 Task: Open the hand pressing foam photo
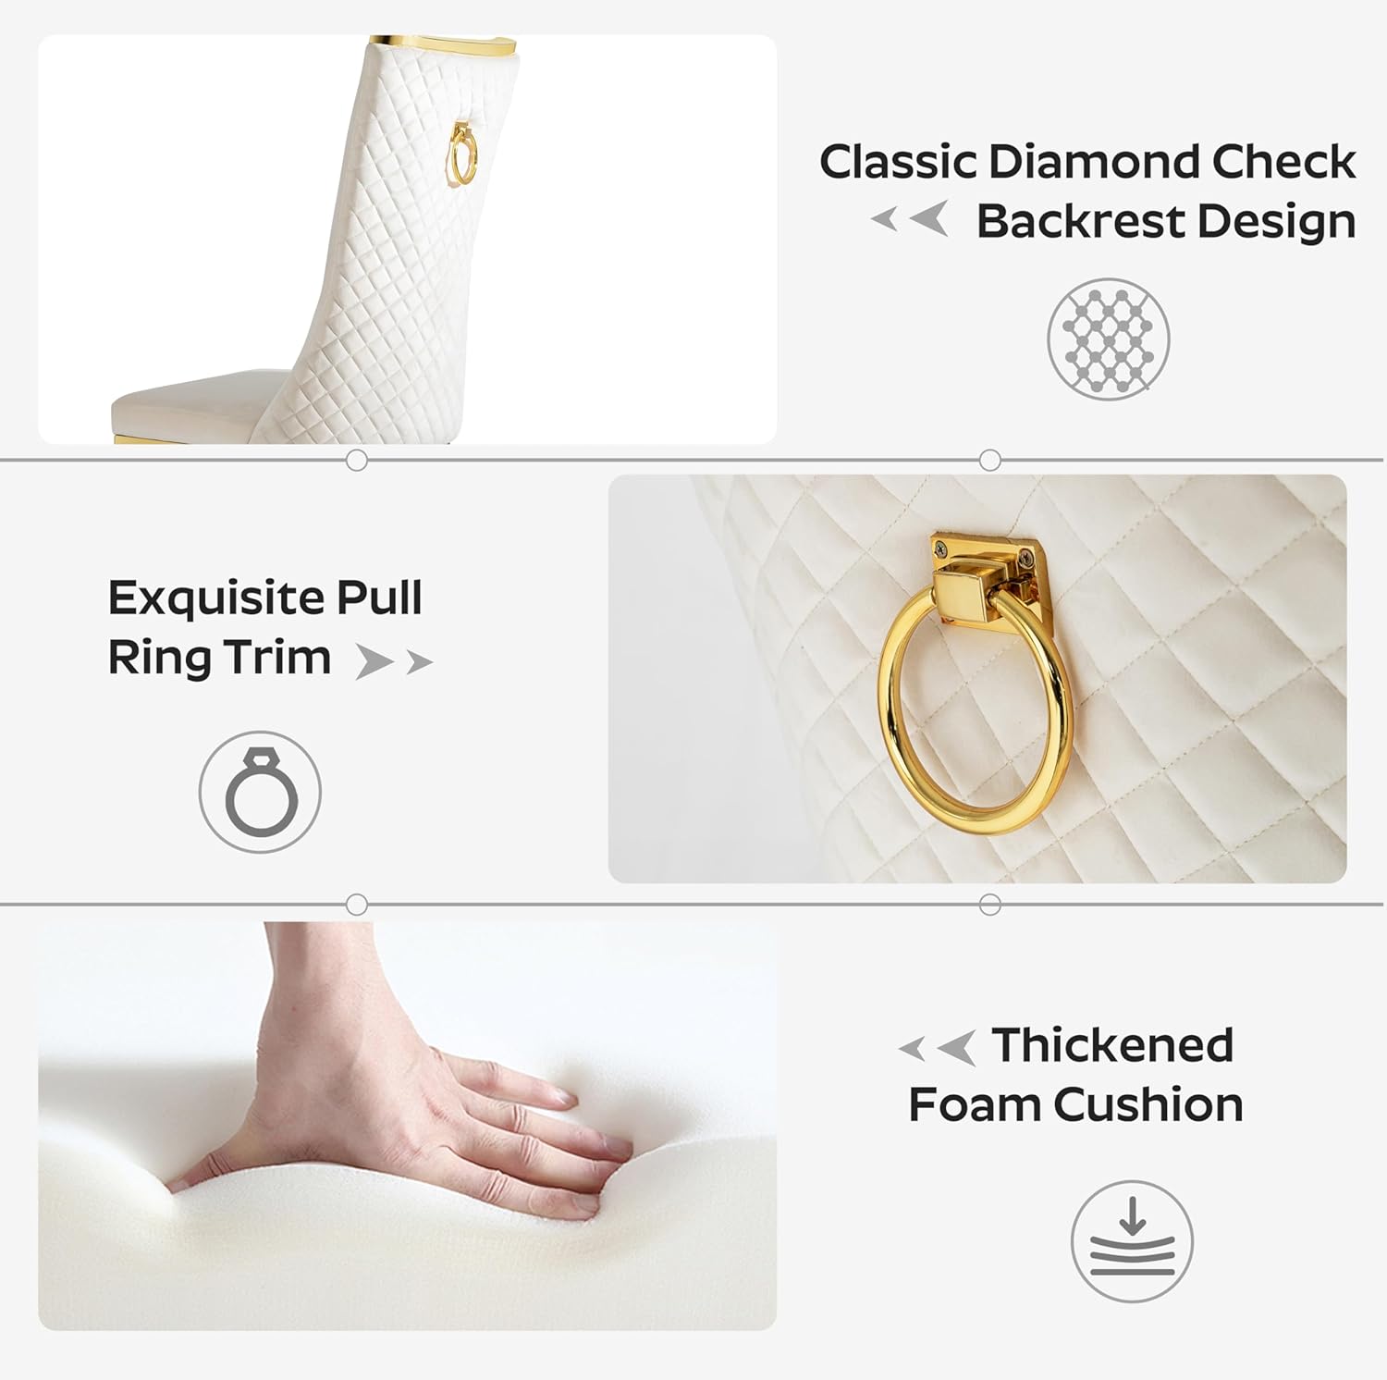(407, 1126)
